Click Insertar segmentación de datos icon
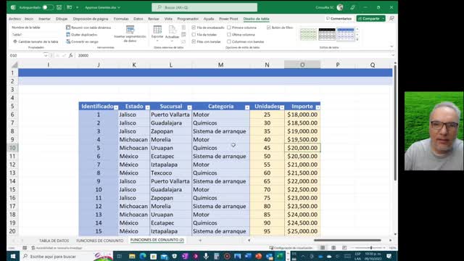The width and height of the screenshot is (464, 261). point(130,30)
